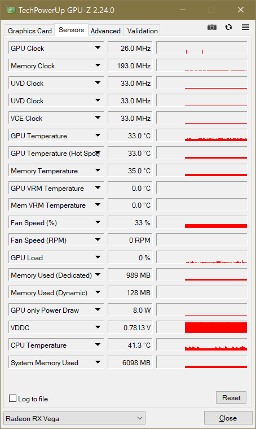Expand the GPU Clock sensor dropdown

tap(98, 48)
